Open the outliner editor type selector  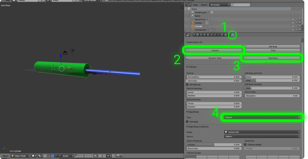(x=188, y=5)
